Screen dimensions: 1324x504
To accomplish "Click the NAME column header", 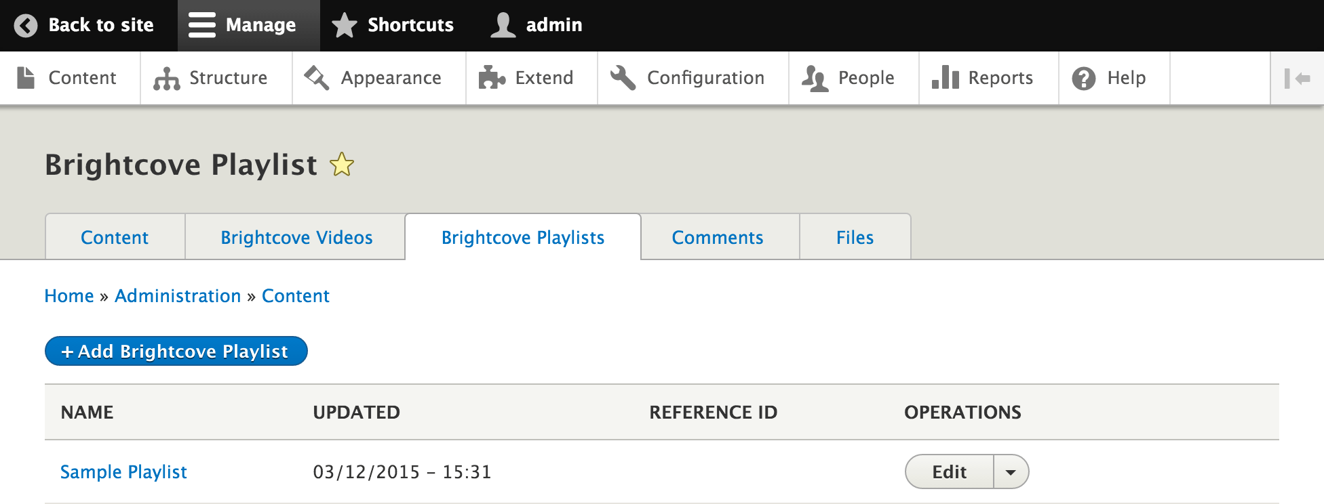I will point(87,413).
